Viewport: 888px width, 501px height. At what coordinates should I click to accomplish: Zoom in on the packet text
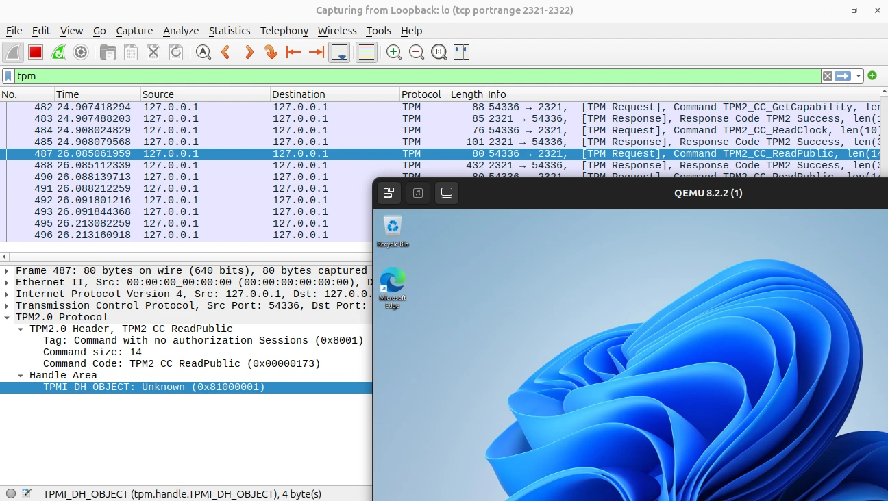[393, 52]
